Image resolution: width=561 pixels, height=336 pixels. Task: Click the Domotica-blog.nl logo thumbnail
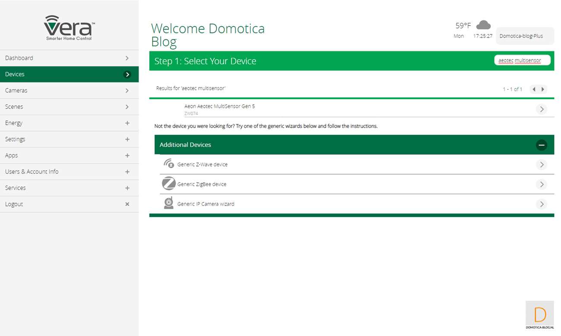tap(539, 315)
